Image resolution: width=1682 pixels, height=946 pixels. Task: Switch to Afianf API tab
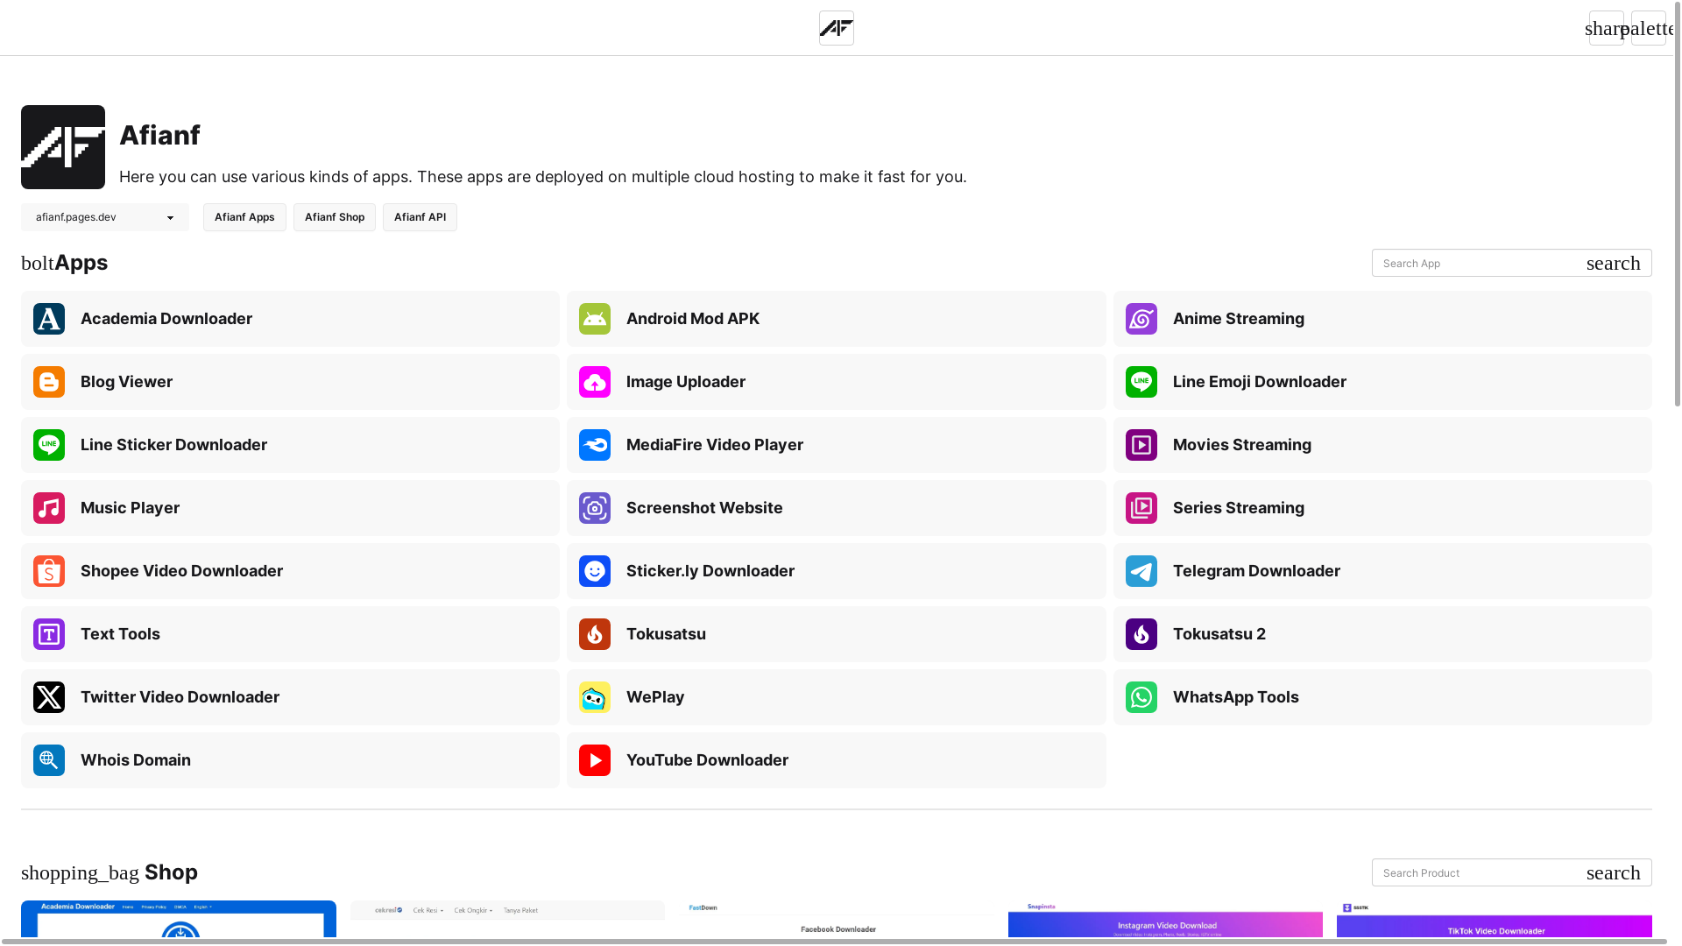(x=420, y=217)
